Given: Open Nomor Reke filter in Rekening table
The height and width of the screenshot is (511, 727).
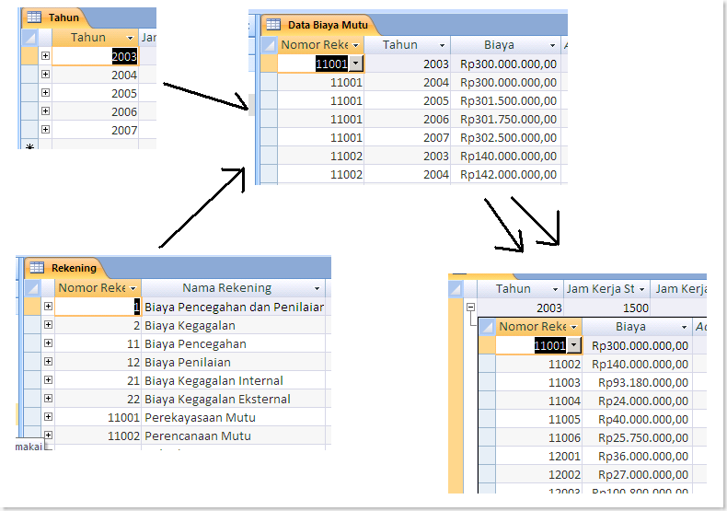Looking at the screenshot, I should [x=133, y=288].
